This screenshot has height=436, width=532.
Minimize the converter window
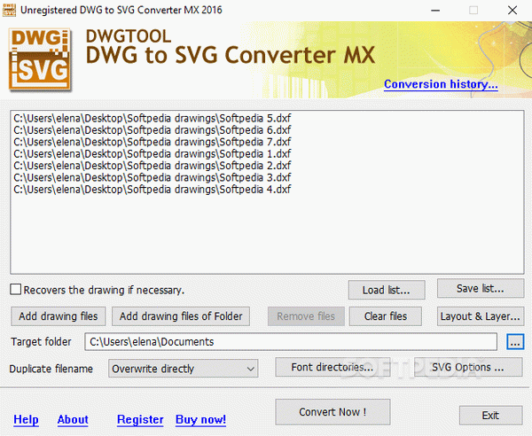tap(435, 10)
